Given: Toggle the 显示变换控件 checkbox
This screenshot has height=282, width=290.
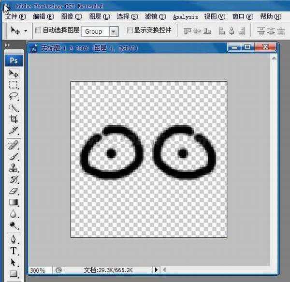Looking at the screenshot, I should click(130, 30).
